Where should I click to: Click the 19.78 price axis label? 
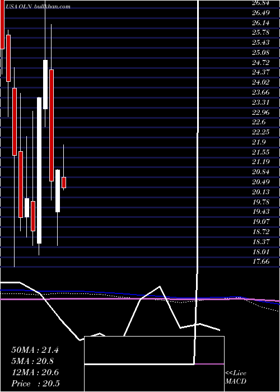[x=261, y=202]
